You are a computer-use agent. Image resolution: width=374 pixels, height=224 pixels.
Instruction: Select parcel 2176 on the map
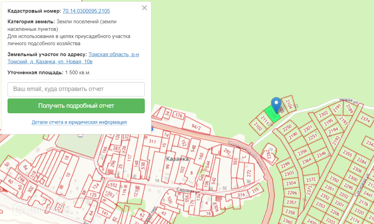click(363, 203)
